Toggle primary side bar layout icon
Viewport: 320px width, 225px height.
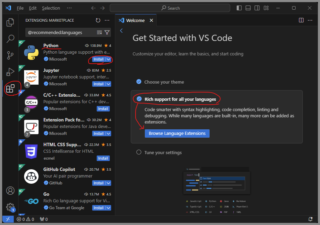[x=239, y=8]
